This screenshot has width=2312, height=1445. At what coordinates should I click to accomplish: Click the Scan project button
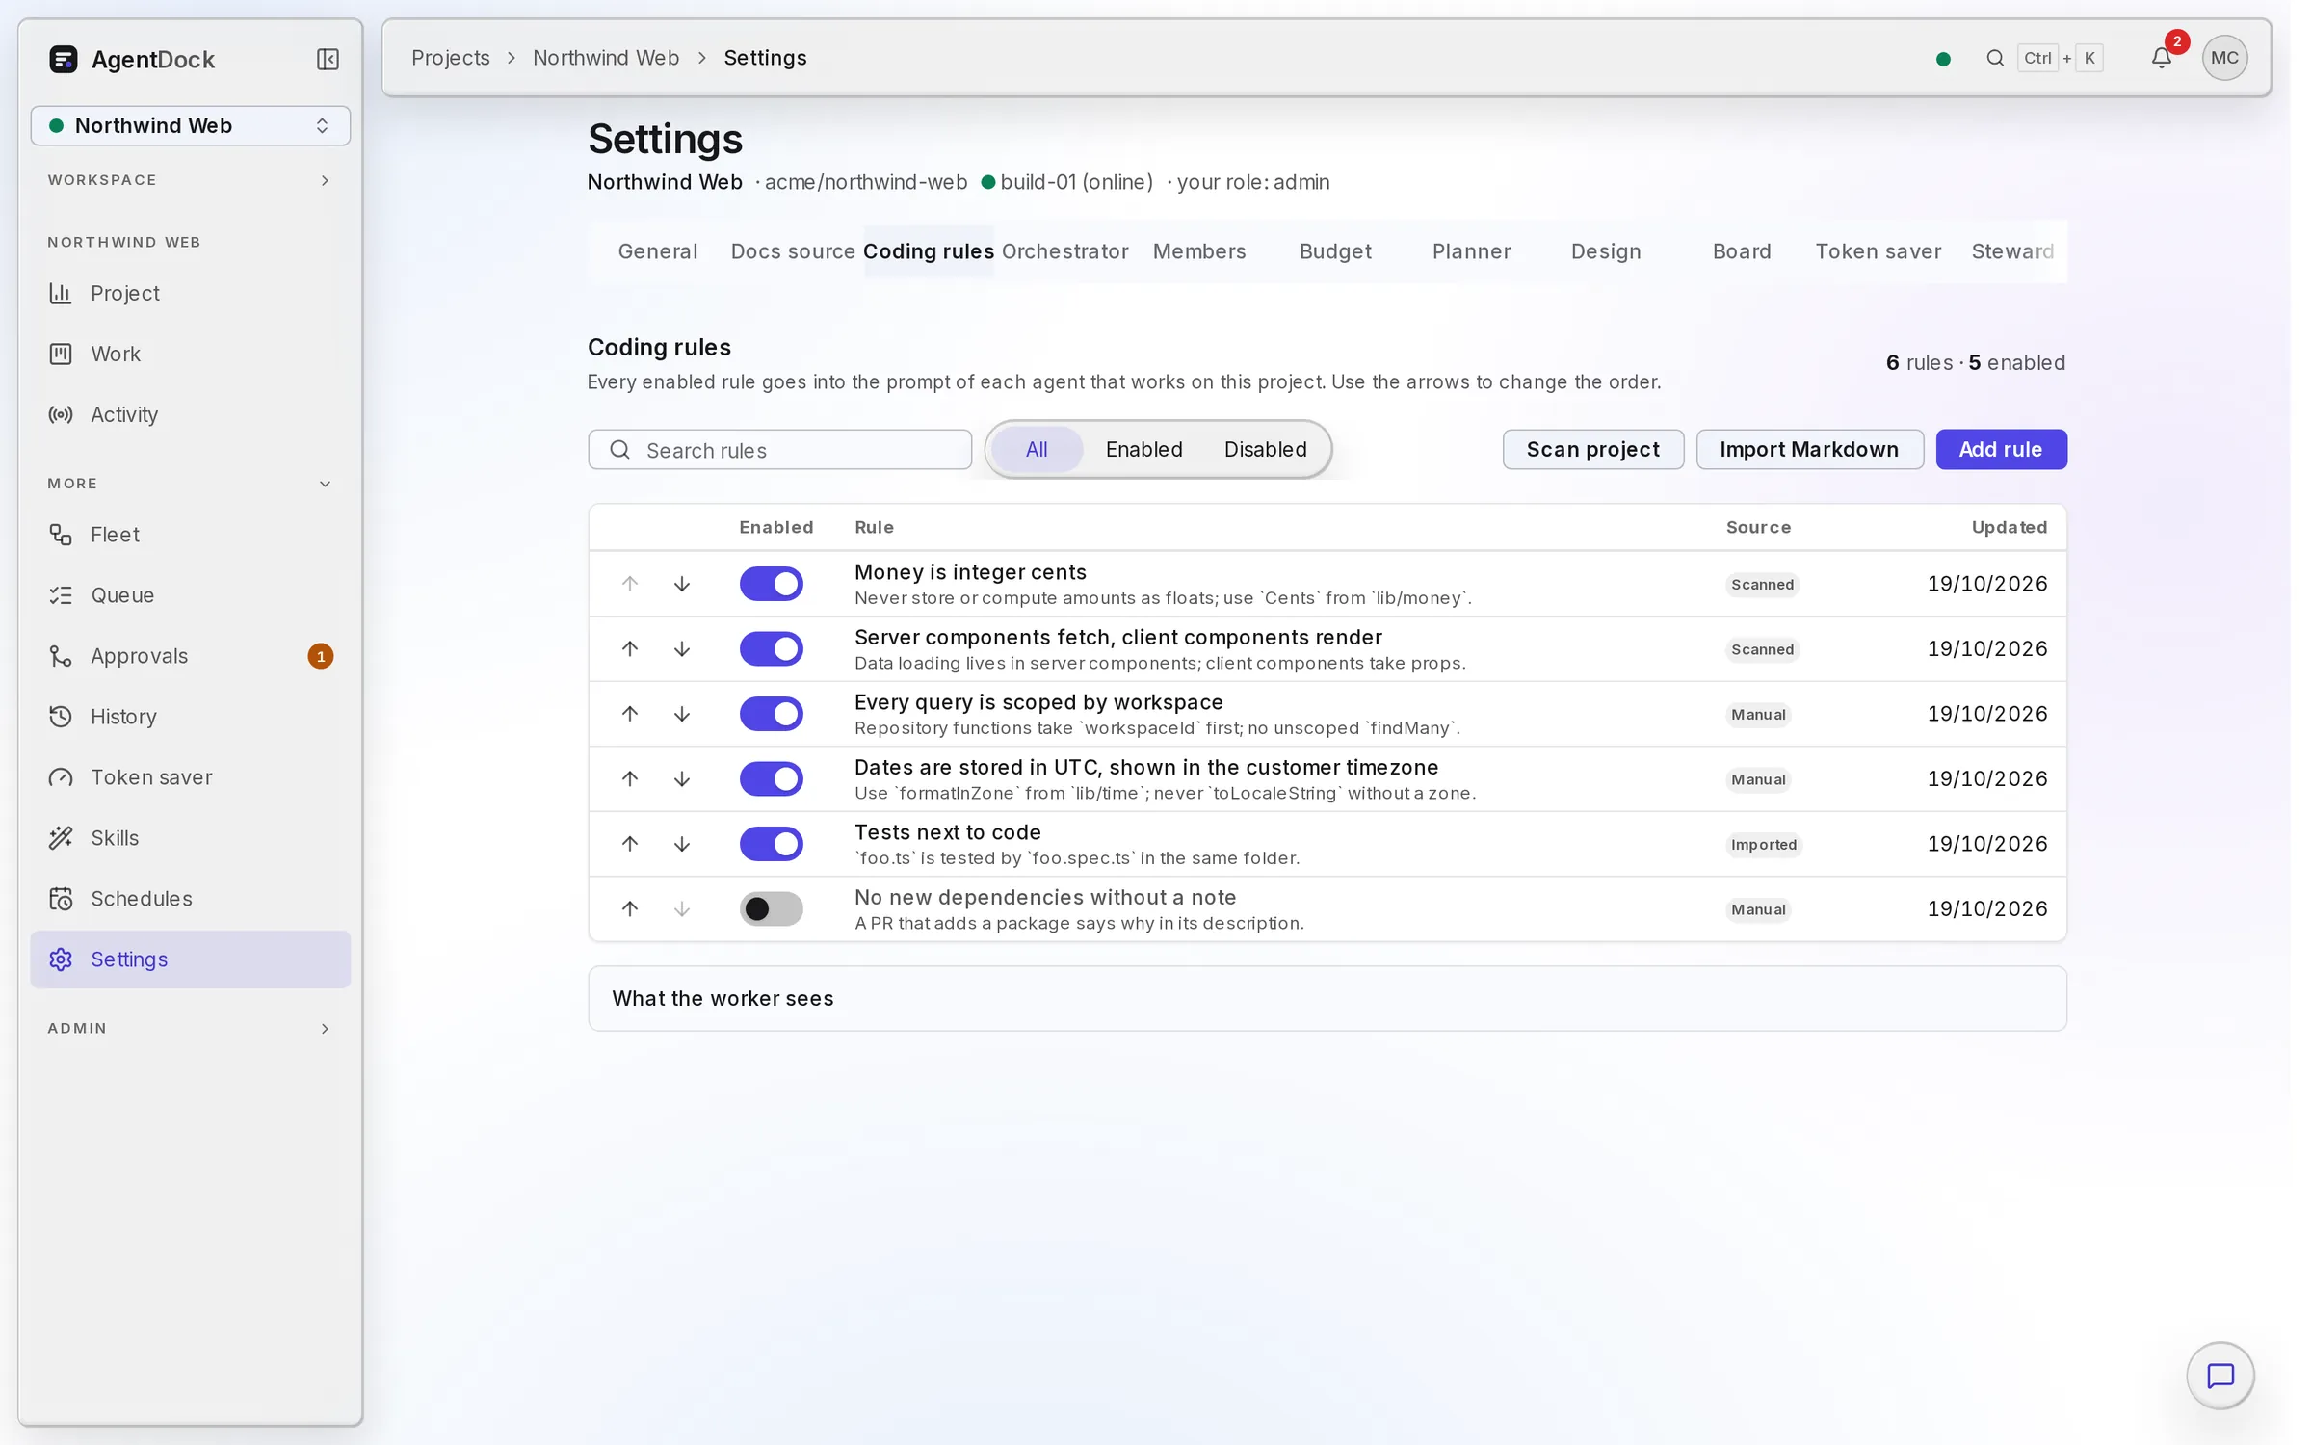pos(1593,449)
